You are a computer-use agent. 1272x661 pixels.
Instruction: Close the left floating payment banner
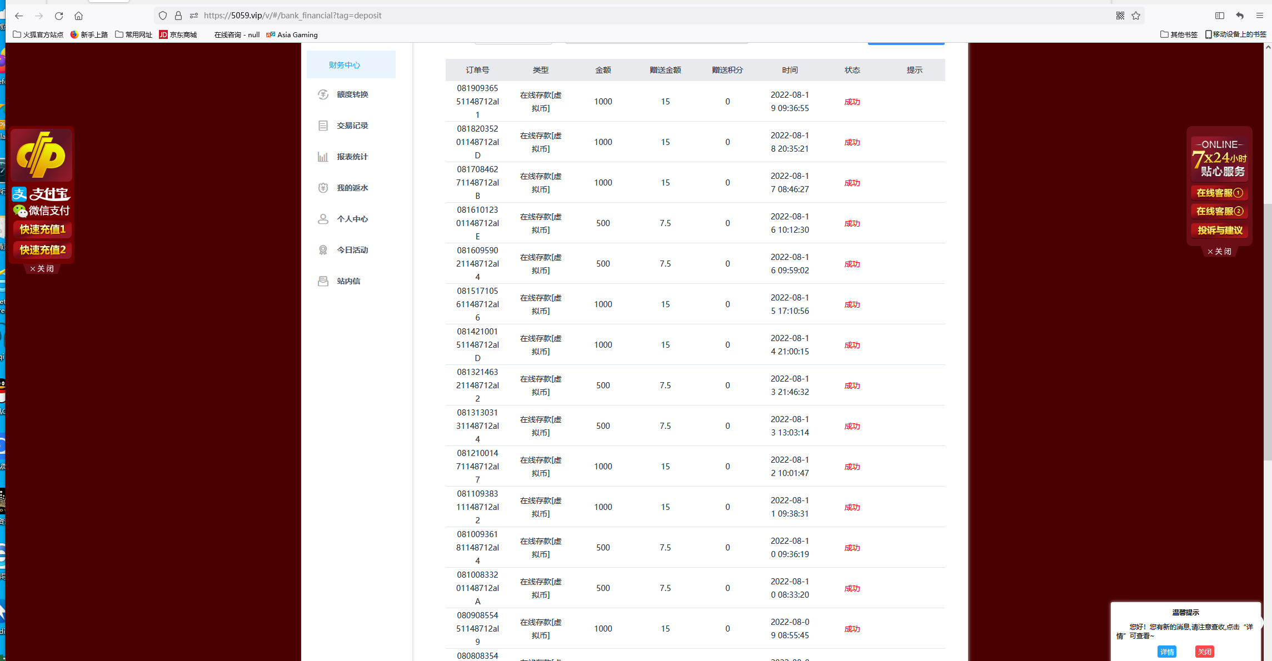tap(42, 269)
